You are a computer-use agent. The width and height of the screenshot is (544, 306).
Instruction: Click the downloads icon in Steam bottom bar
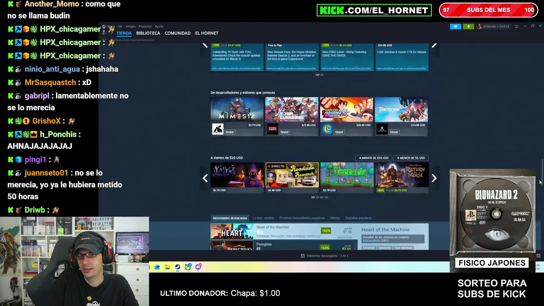[x=303, y=256]
